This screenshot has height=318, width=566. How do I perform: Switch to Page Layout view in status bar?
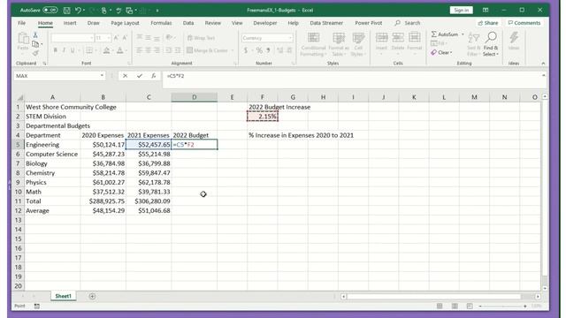pos(455,306)
